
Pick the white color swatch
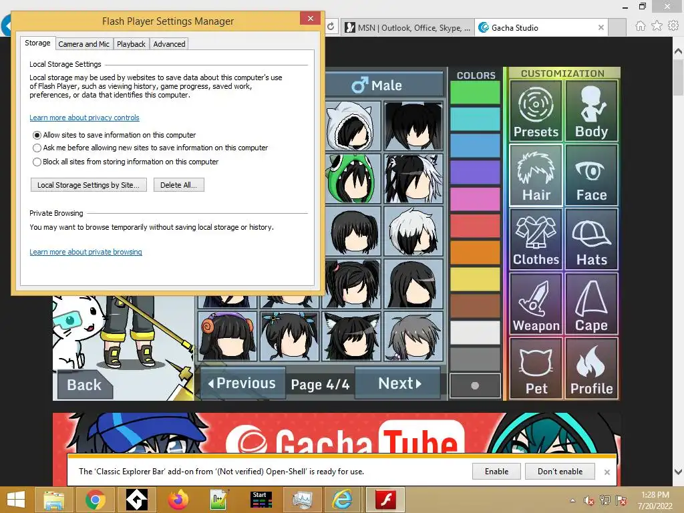point(475,333)
